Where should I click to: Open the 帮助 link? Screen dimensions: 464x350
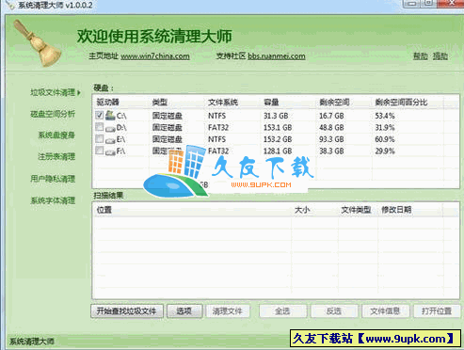(421, 56)
